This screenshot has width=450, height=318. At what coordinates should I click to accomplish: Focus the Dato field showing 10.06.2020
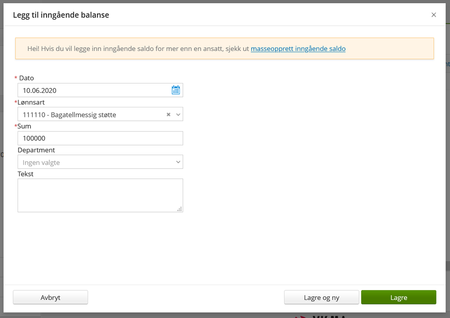[92, 90]
